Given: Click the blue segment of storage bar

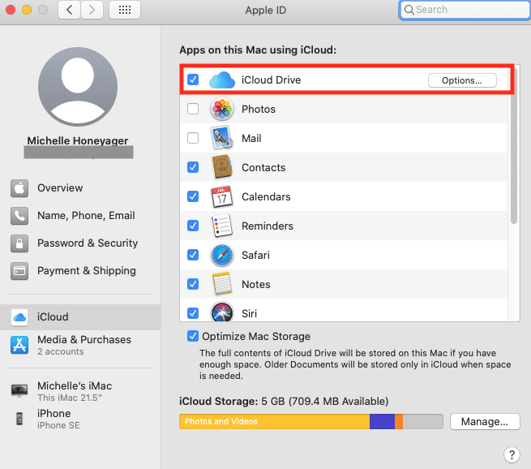Looking at the screenshot, I should click(x=382, y=422).
